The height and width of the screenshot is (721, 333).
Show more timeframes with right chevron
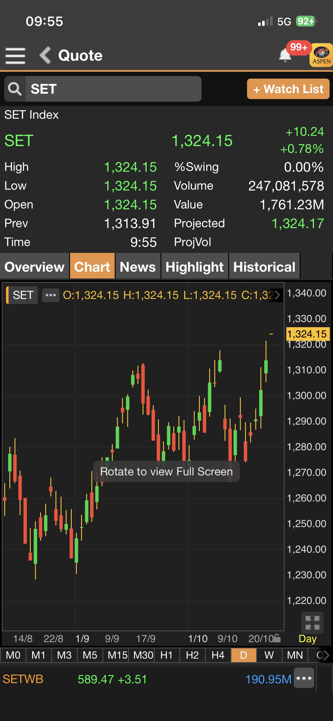tap(326, 655)
